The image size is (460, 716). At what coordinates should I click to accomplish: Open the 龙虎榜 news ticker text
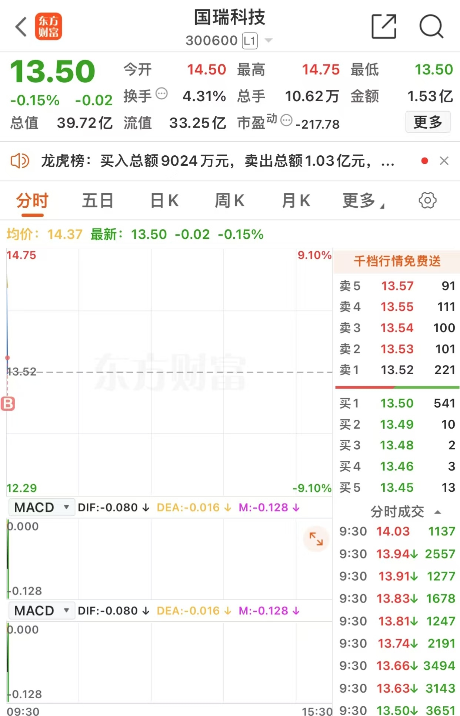218,161
